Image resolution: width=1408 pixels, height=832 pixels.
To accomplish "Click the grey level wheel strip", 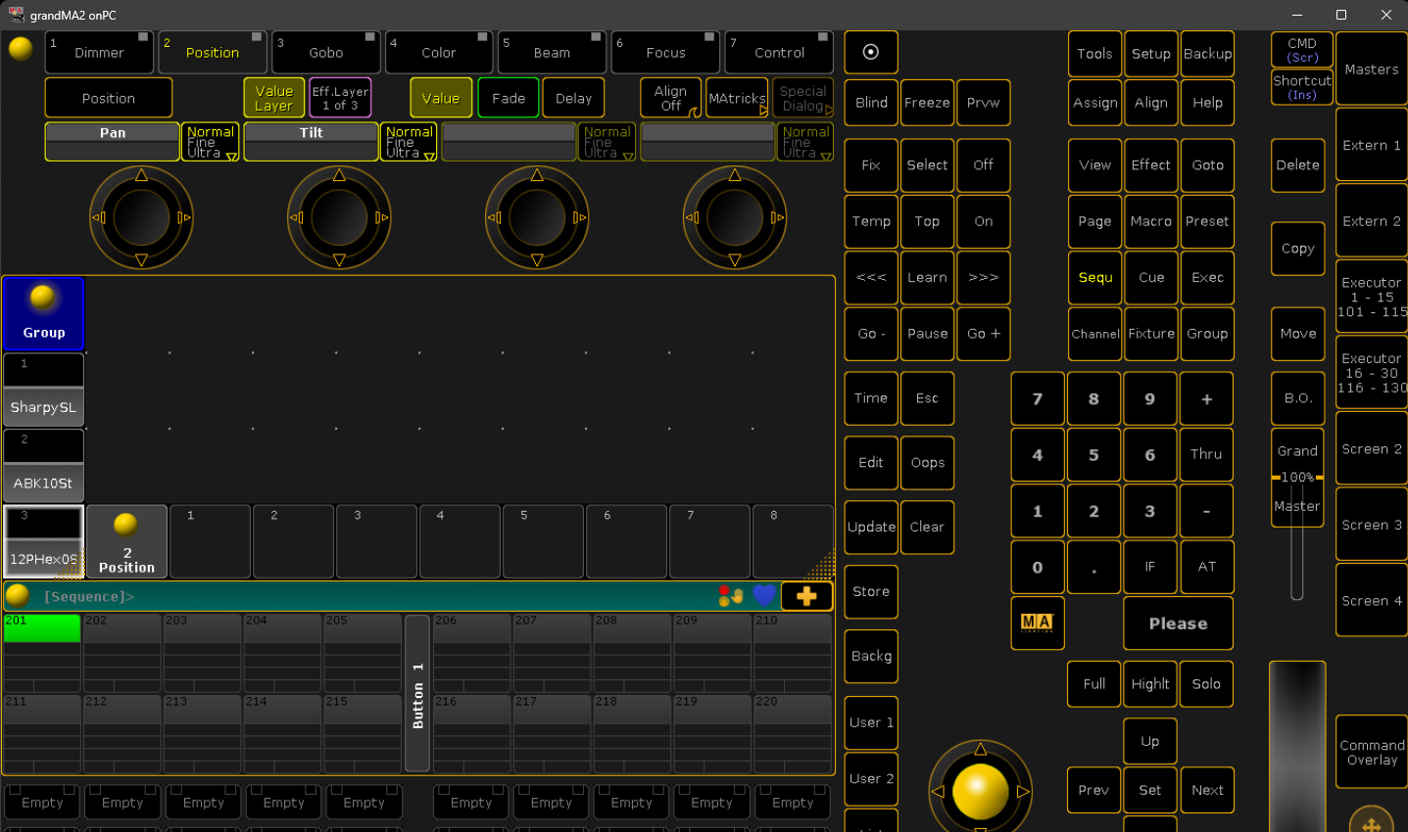I will click(1297, 746).
